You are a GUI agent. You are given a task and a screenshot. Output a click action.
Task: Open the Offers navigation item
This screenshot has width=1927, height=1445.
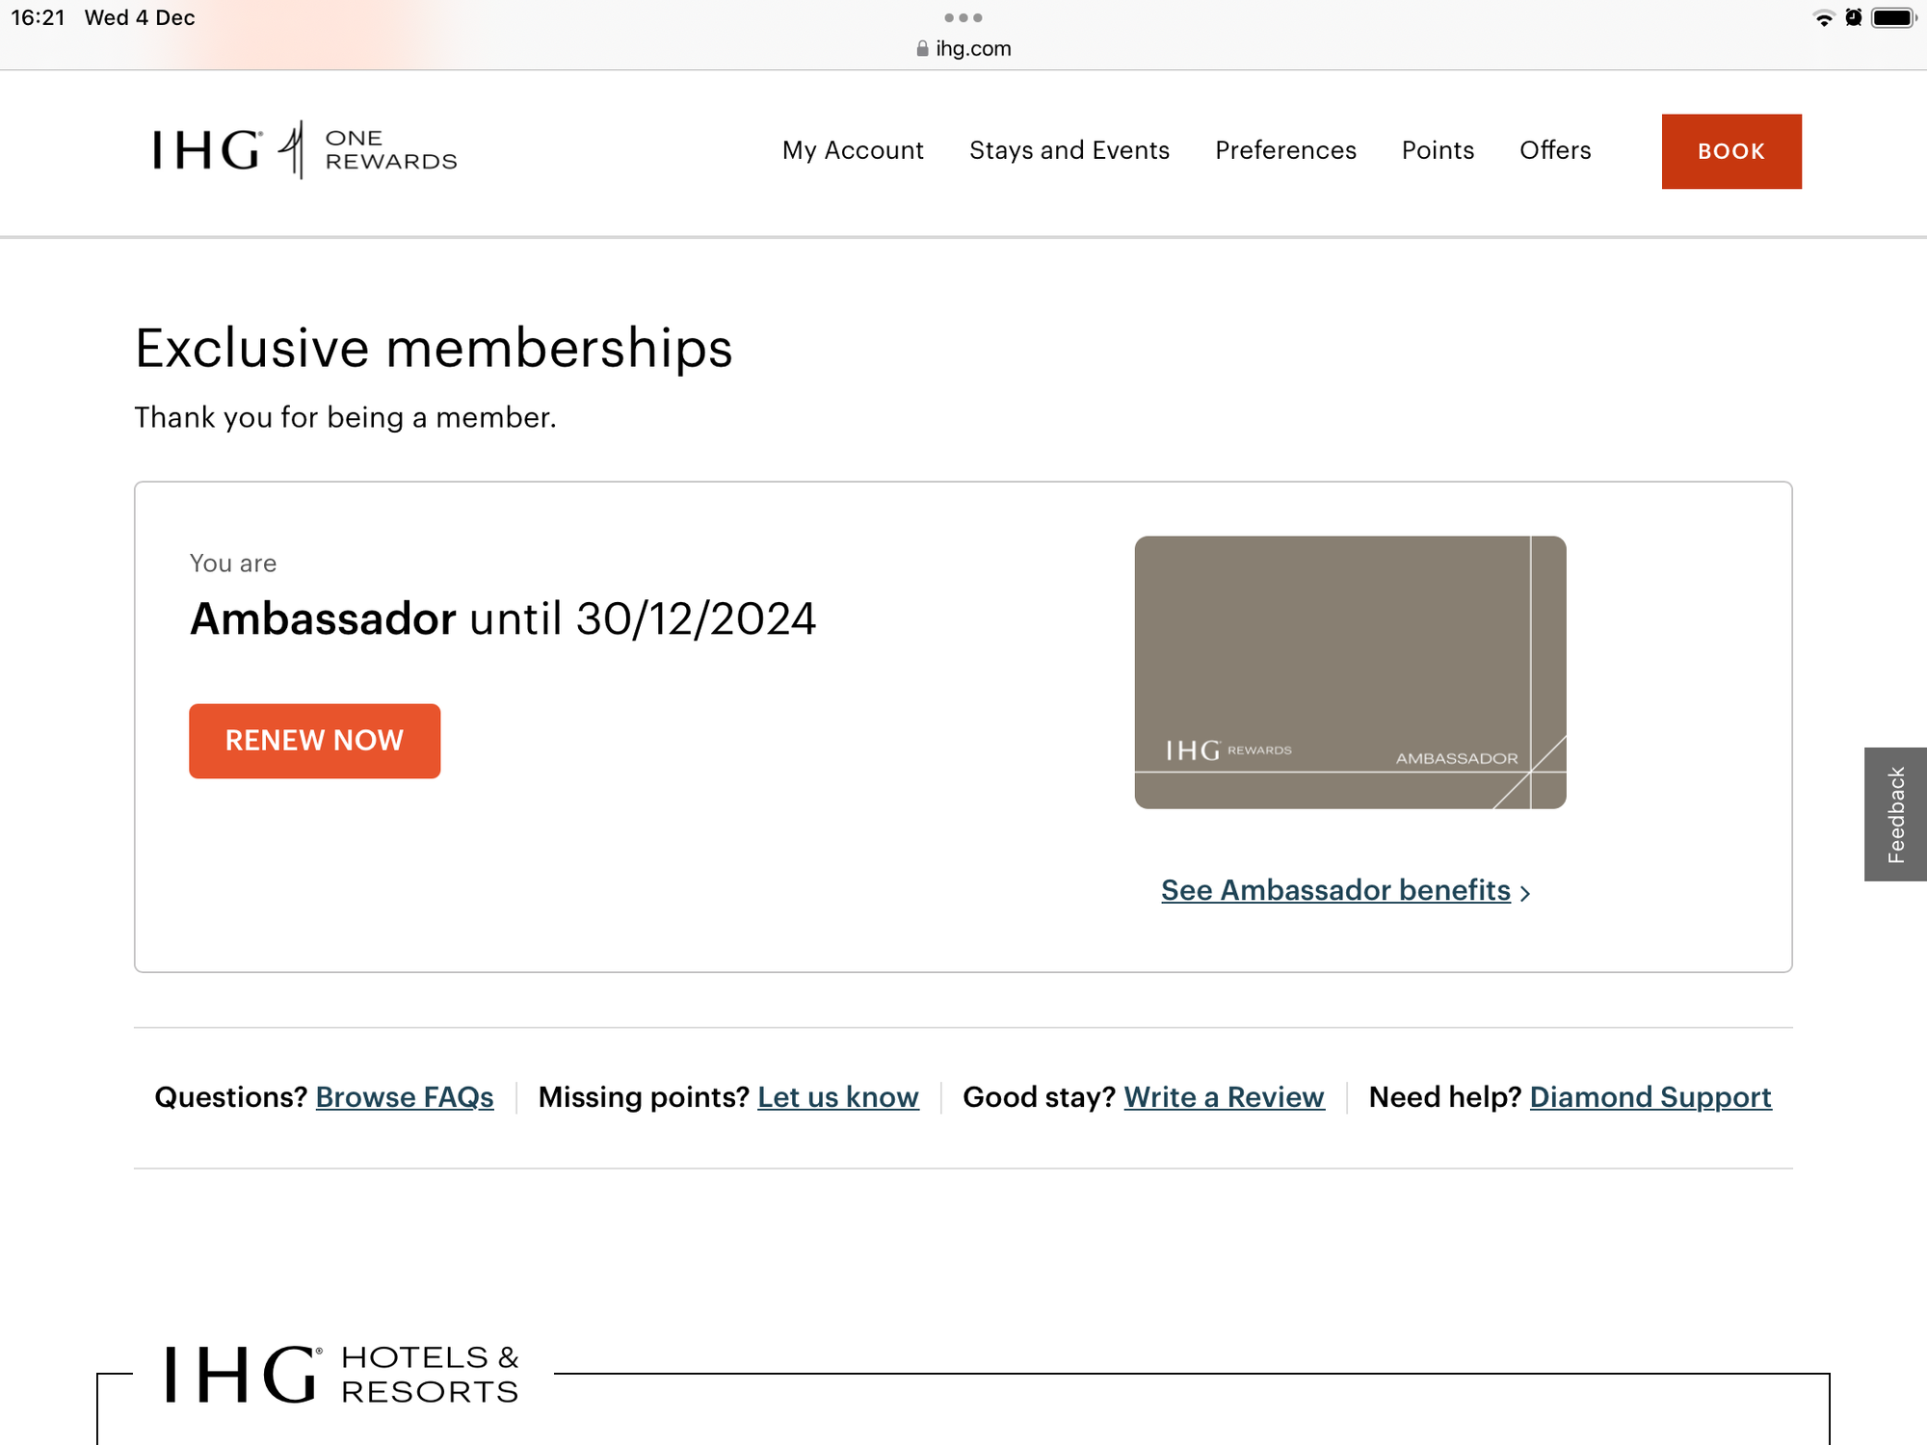(x=1555, y=150)
